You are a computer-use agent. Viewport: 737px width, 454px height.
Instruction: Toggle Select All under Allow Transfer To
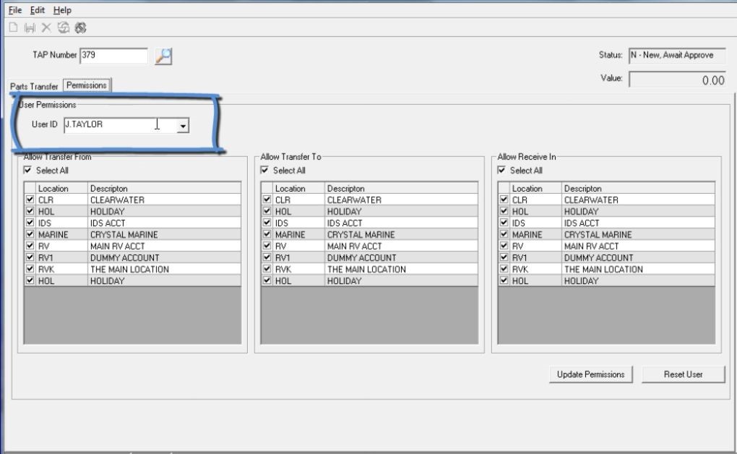[264, 170]
